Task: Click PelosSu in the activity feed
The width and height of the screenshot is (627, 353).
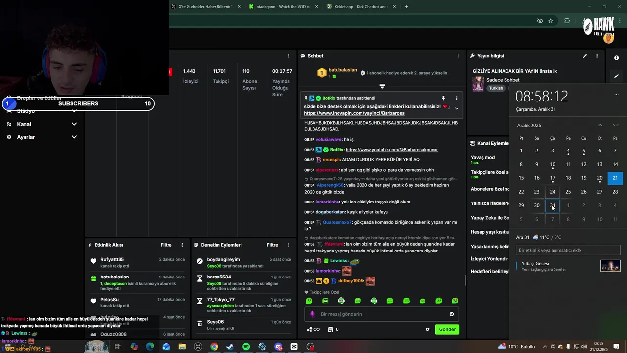Action: (109, 300)
